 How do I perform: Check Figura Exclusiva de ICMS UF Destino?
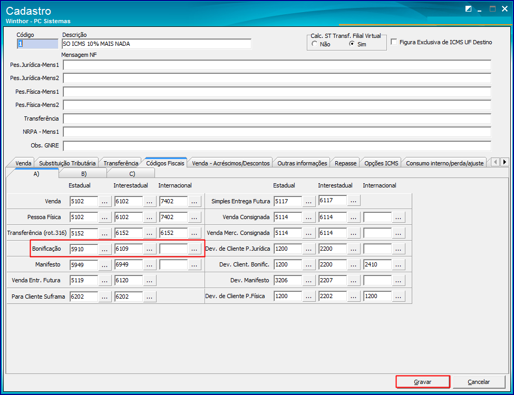click(394, 42)
